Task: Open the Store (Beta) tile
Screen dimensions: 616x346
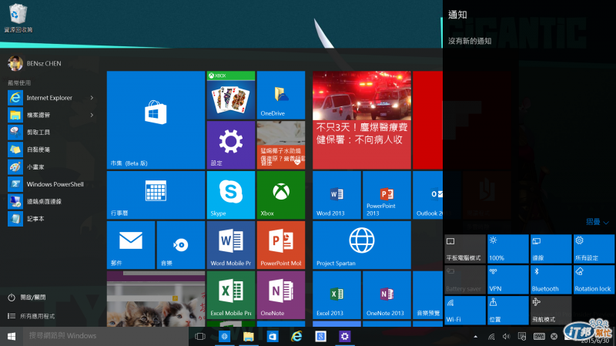Action: tap(156, 120)
